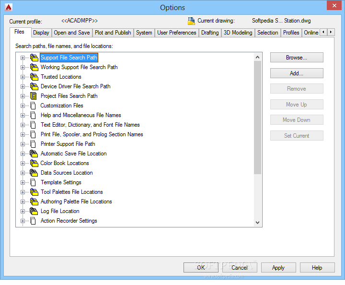Open the Open and Save tab
This screenshot has width=345, height=285.
(72, 33)
